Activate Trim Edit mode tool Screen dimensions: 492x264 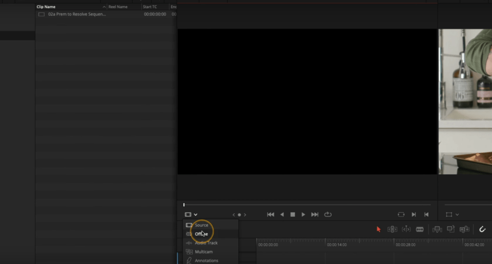coord(392,229)
